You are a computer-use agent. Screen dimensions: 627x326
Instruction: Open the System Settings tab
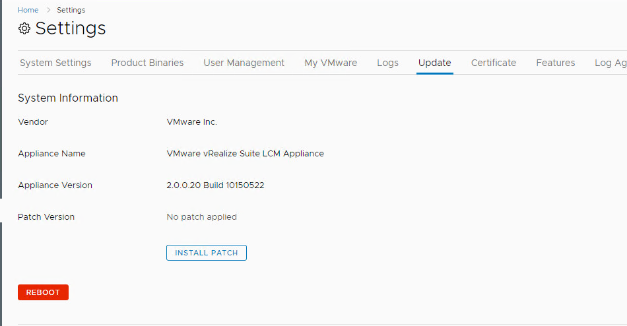[x=55, y=63]
